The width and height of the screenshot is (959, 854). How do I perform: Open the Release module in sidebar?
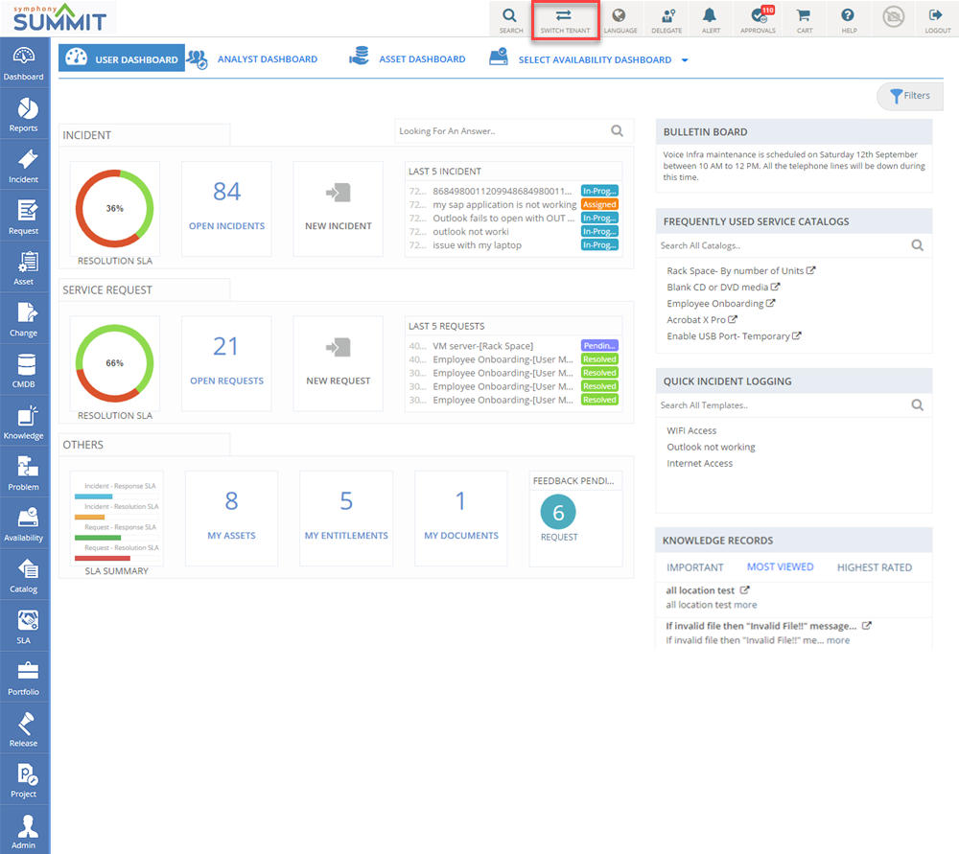pyautogui.click(x=24, y=729)
